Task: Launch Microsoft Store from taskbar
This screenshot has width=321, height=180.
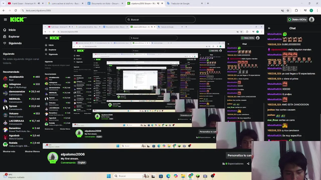Action: coord(161,176)
